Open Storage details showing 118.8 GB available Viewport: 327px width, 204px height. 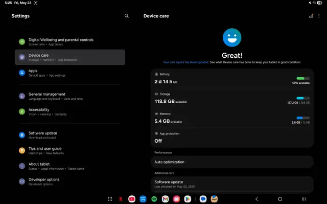click(x=232, y=99)
